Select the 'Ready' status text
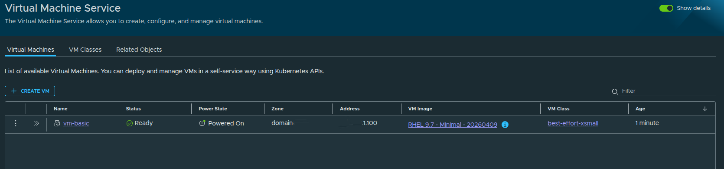This screenshot has width=724, height=169. 143,123
